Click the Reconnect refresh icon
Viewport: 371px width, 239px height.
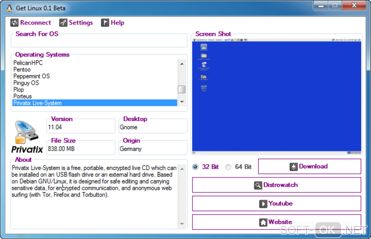15,23
